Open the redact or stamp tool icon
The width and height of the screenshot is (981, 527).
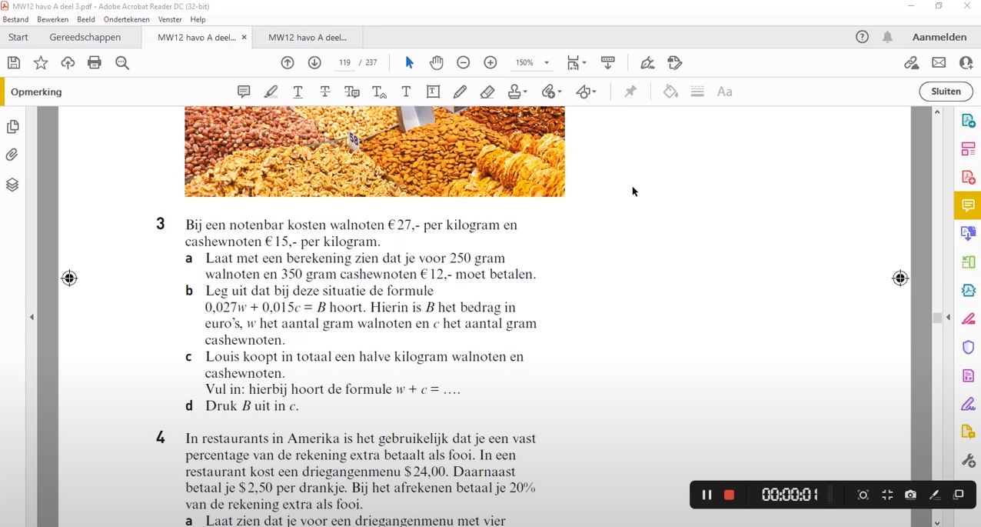click(x=675, y=63)
